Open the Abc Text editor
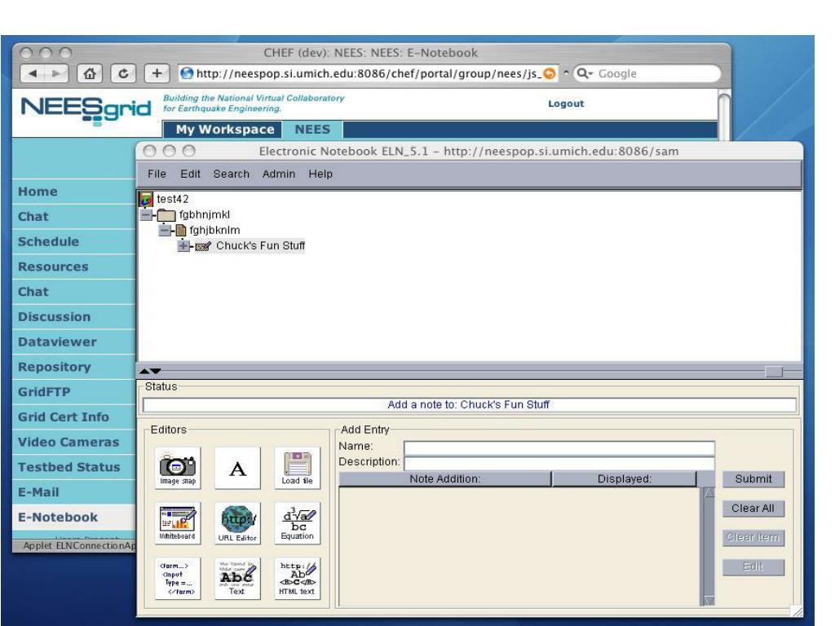 [237, 578]
